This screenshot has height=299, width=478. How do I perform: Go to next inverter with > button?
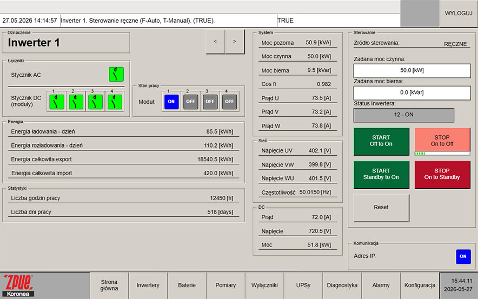[x=235, y=42]
